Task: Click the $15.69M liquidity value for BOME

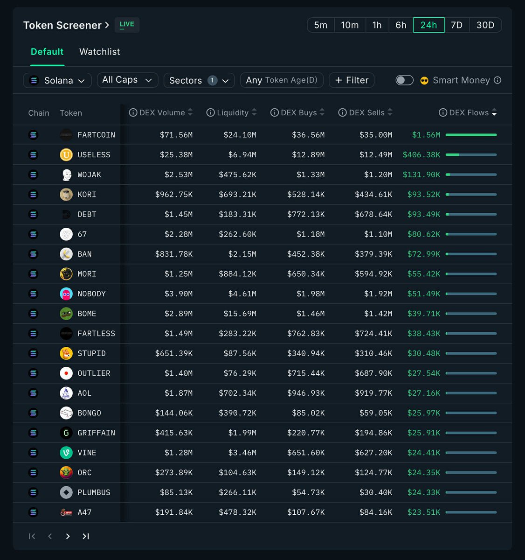Action: (x=240, y=314)
